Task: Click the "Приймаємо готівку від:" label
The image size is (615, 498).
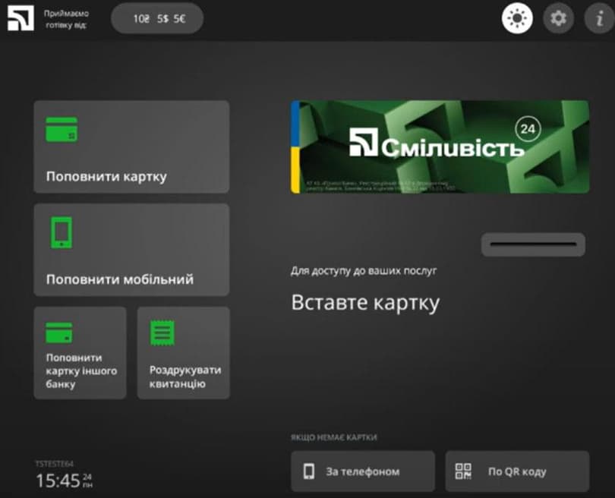Action: pos(66,19)
